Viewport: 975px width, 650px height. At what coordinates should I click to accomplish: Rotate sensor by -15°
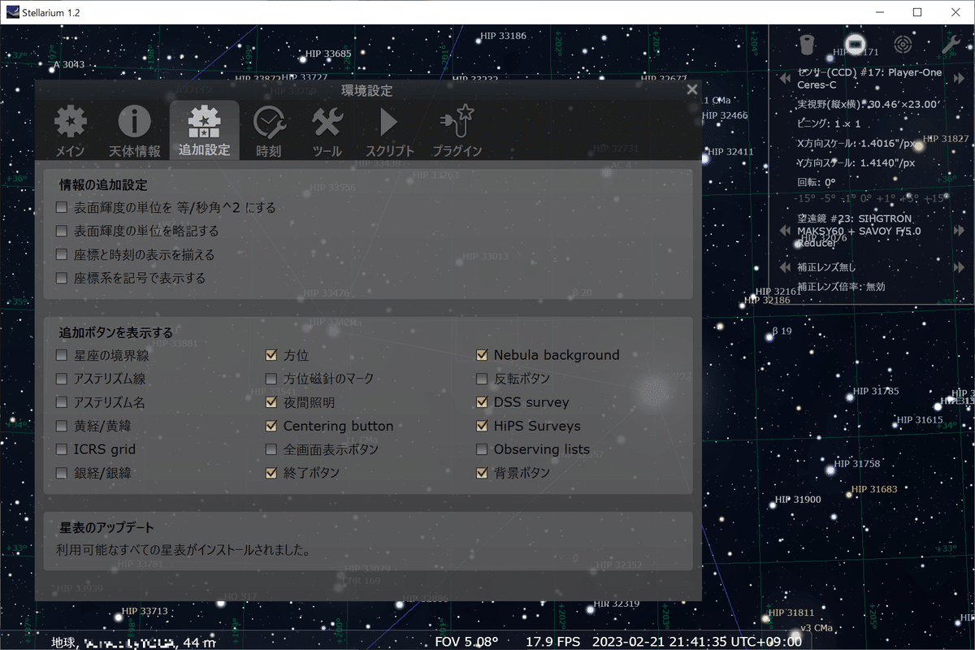(x=804, y=199)
